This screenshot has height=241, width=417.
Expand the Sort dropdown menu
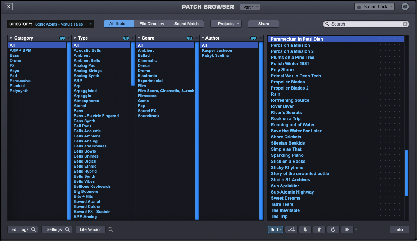pyautogui.click(x=276, y=229)
